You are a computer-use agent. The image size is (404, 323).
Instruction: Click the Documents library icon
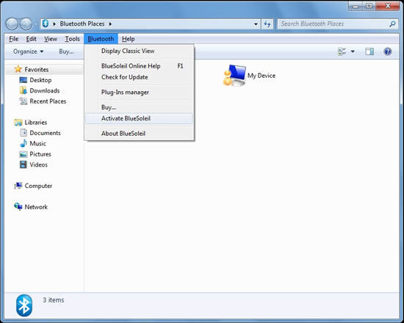(x=24, y=133)
